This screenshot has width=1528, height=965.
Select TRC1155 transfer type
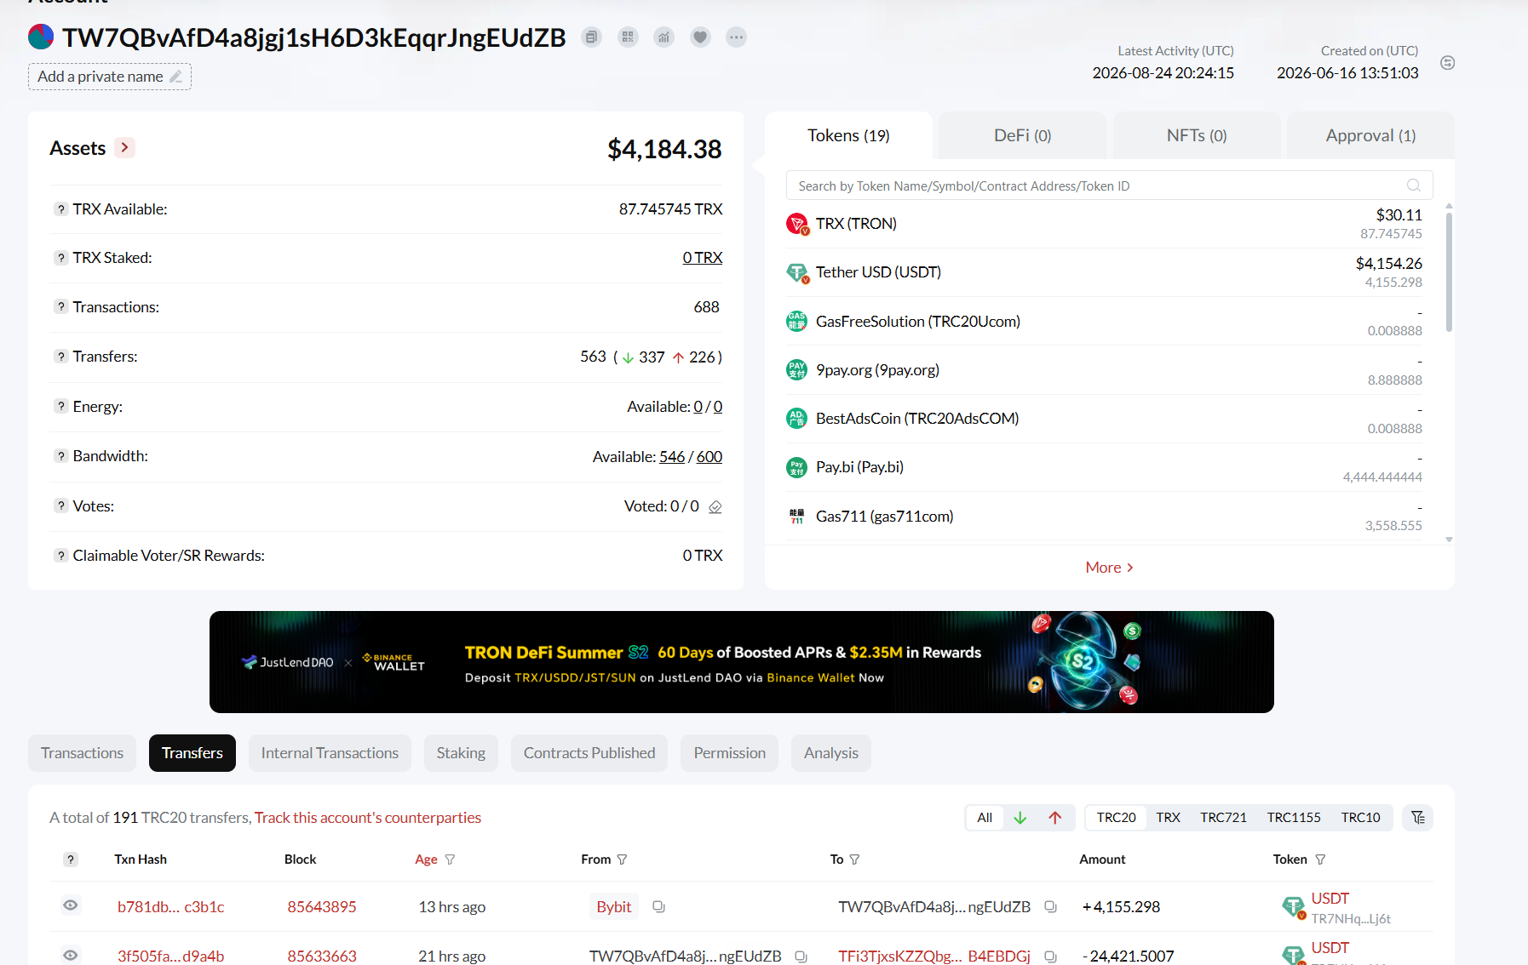[1294, 818]
